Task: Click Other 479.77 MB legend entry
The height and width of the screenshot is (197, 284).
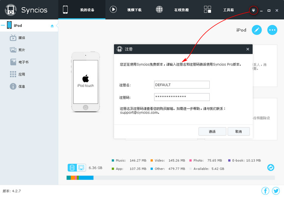Action: tap(168, 169)
